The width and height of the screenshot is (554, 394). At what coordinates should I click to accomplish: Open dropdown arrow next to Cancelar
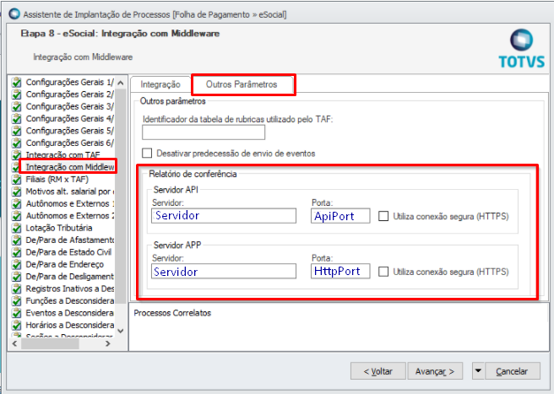click(478, 370)
